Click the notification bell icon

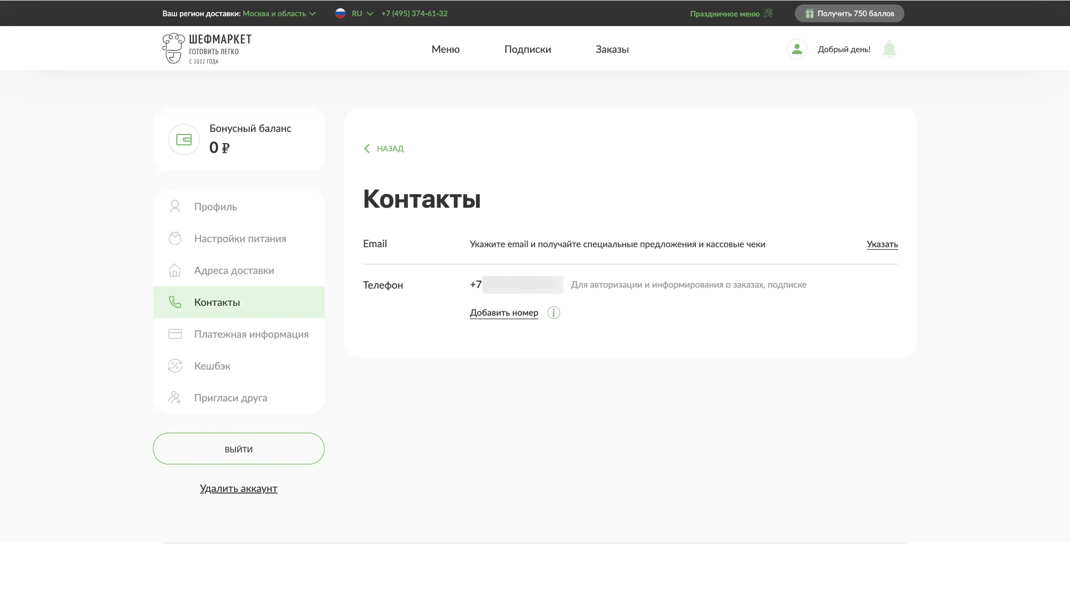tap(889, 49)
